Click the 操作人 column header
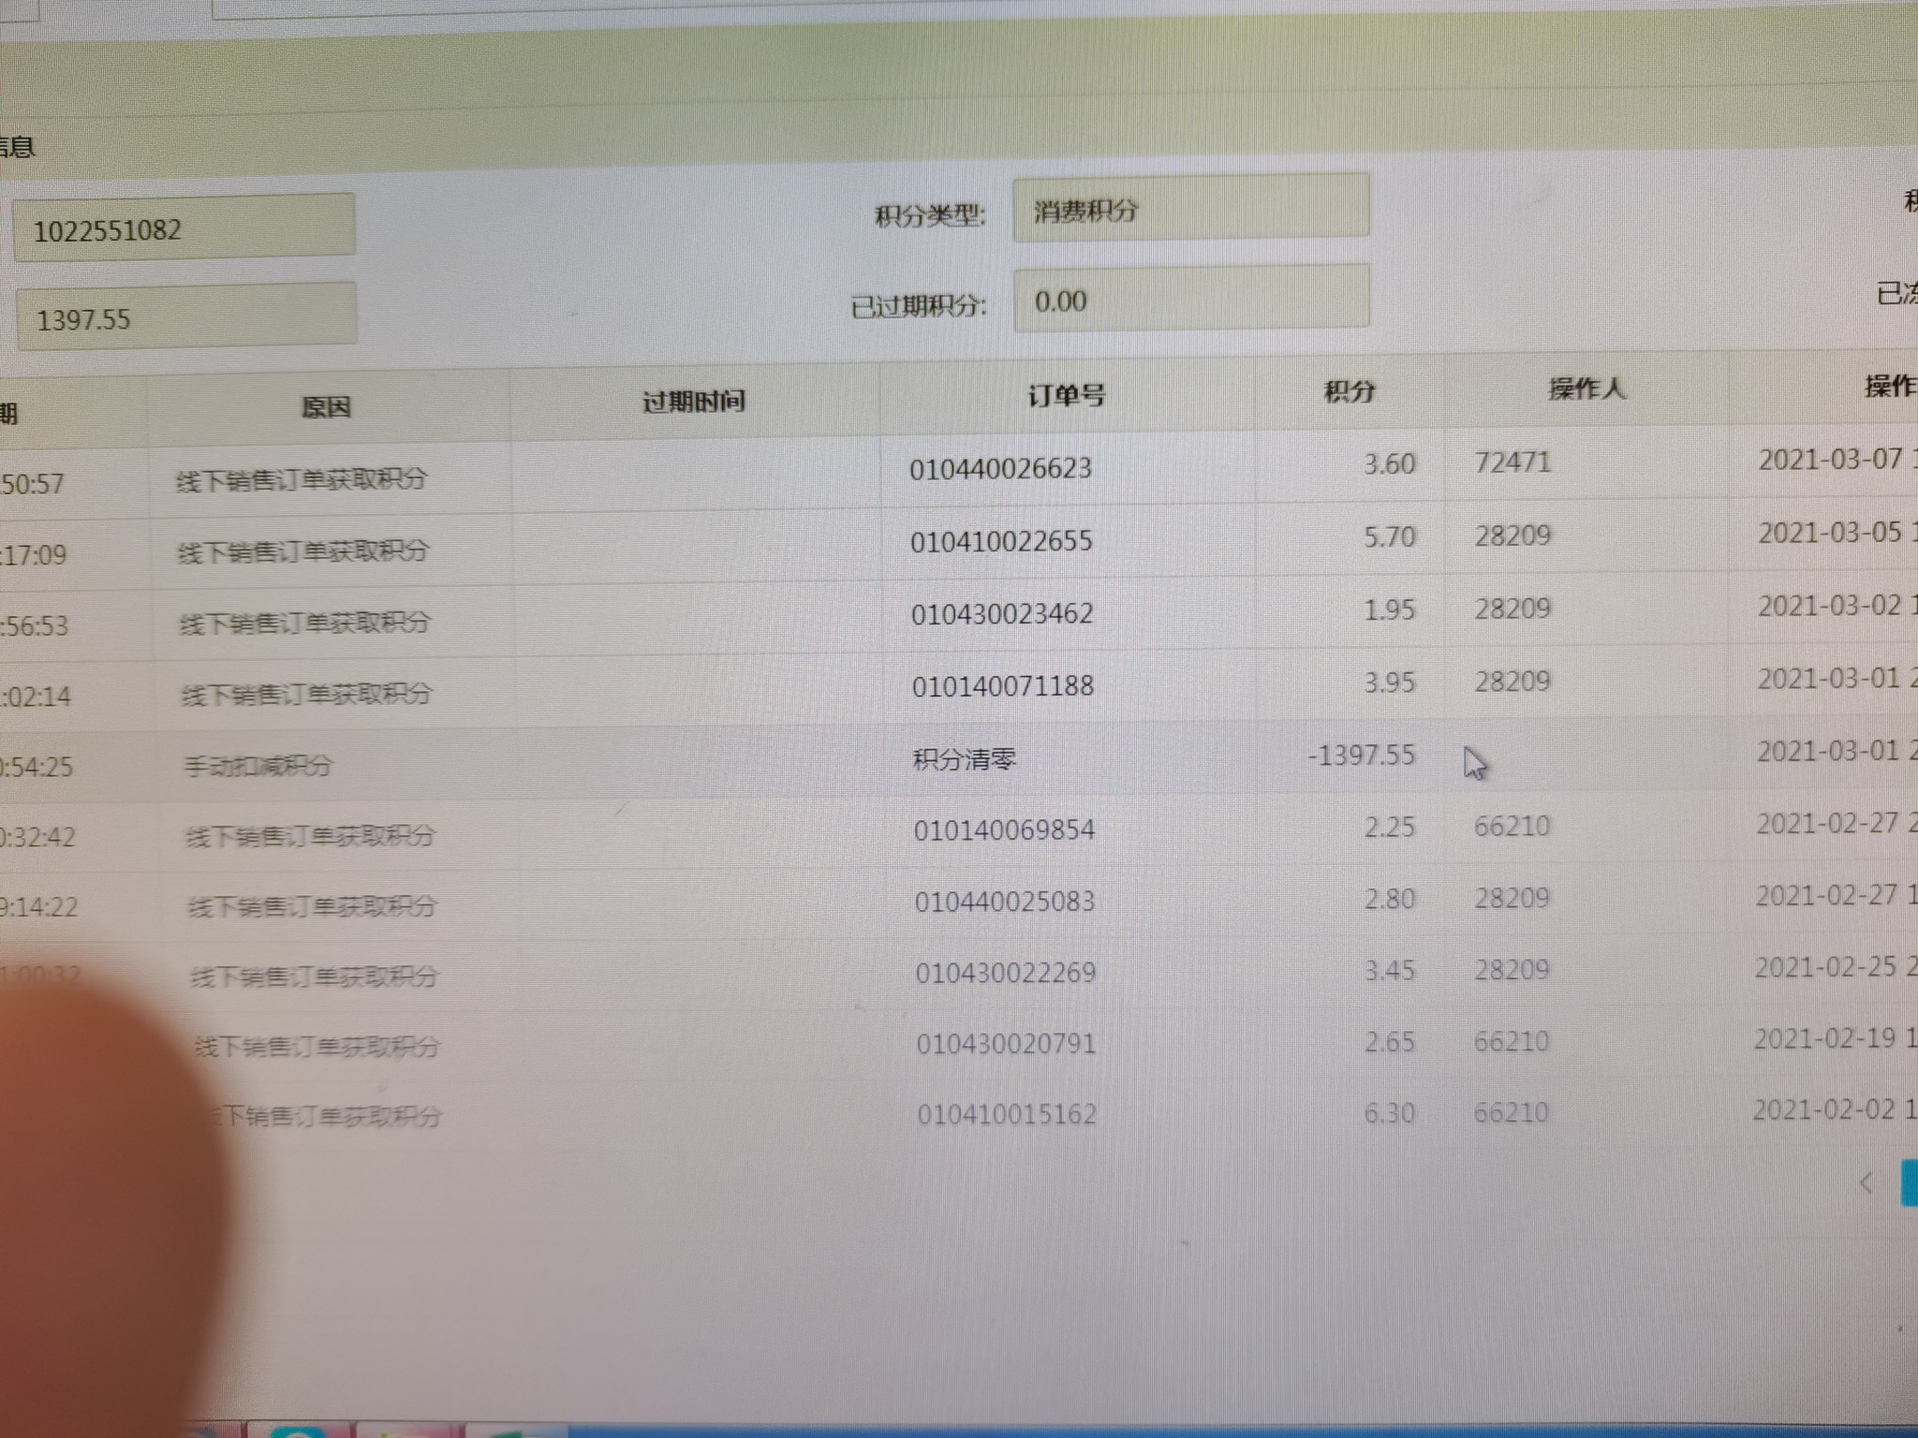The image size is (1918, 1438). [1586, 389]
